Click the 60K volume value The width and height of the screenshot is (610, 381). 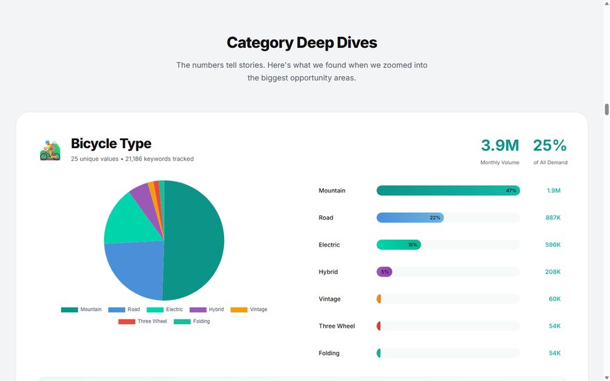point(555,299)
